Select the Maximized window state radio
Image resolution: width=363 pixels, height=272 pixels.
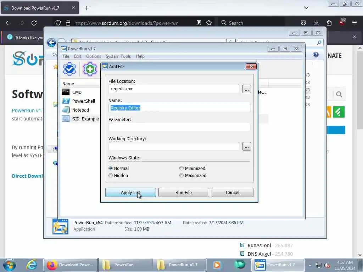181,176
